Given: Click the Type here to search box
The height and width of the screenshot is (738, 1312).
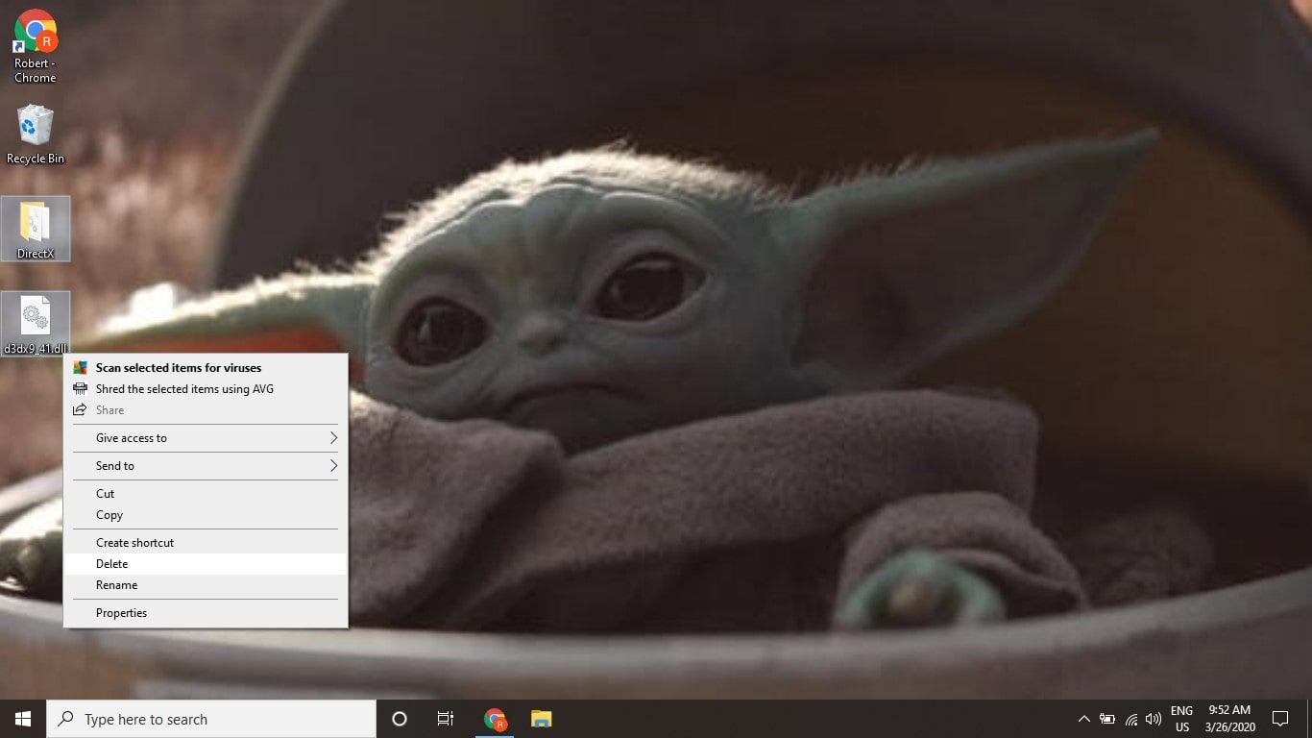Looking at the screenshot, I should [211, 719].
